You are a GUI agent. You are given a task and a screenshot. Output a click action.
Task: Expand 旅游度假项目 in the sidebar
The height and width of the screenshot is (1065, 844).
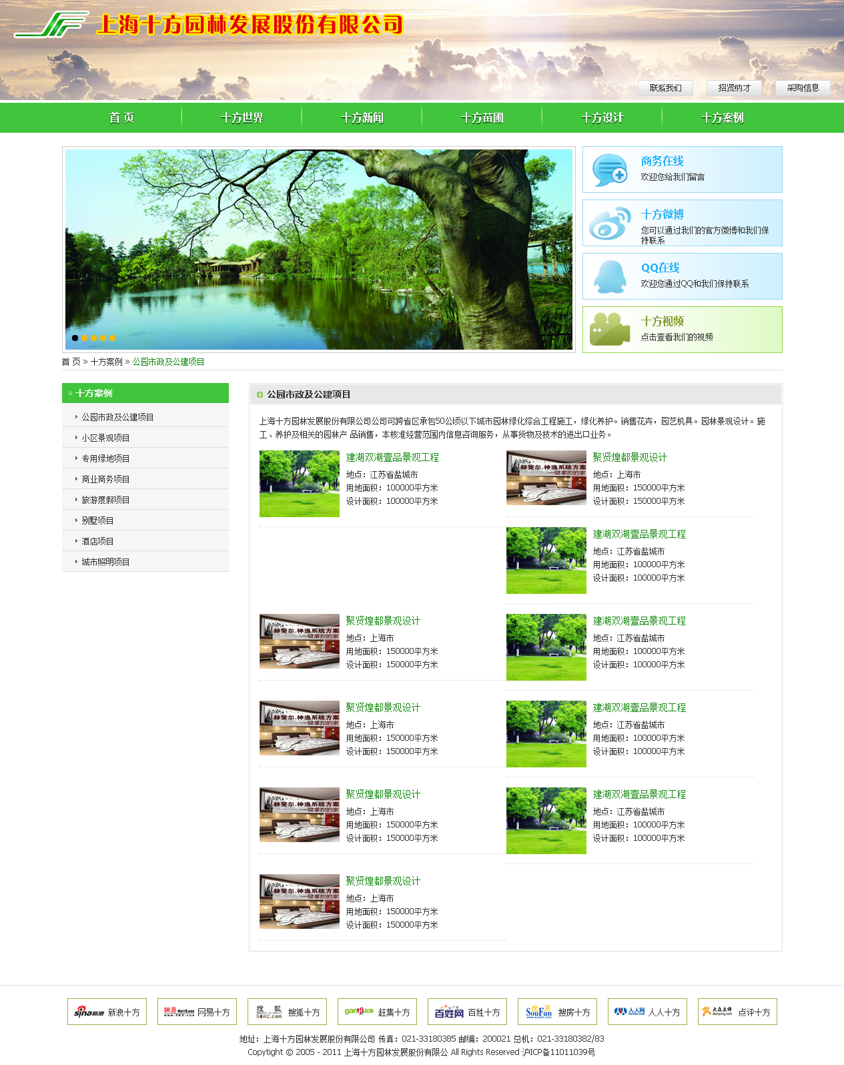(x=105, y=500)
